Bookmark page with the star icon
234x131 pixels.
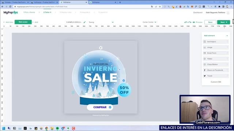pos(160,7)
